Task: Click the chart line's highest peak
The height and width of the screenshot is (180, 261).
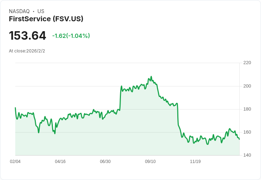Action: (x=151, y=77)
